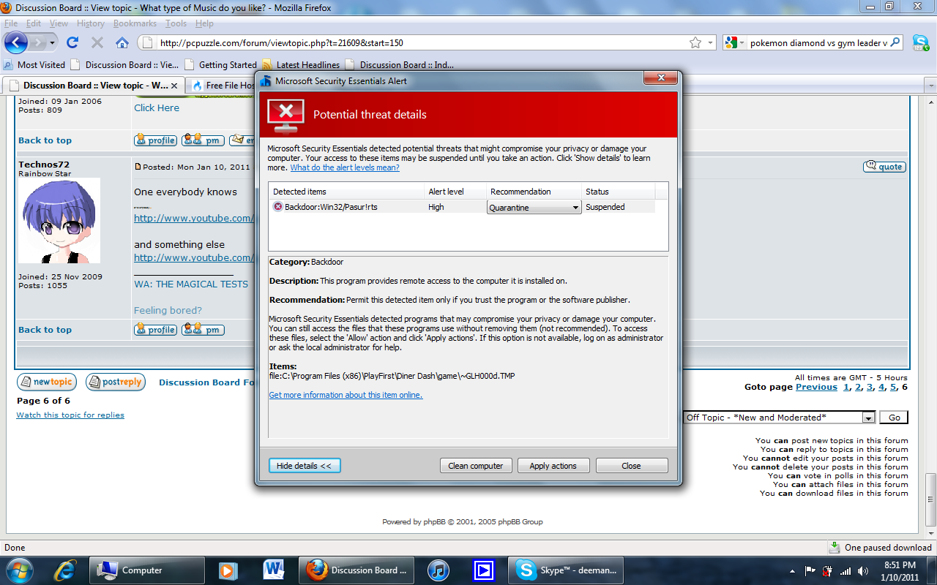Open the volume control tray icon
This screenshot has height=585, width=937.
(863, 570)
